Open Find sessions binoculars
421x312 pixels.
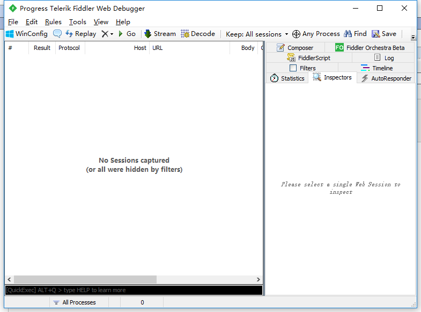(355, 34)
